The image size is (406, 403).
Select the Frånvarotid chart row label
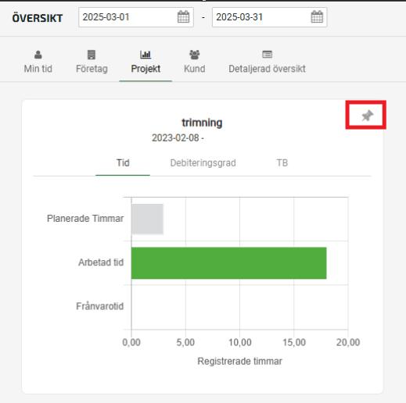pos(100,306)
